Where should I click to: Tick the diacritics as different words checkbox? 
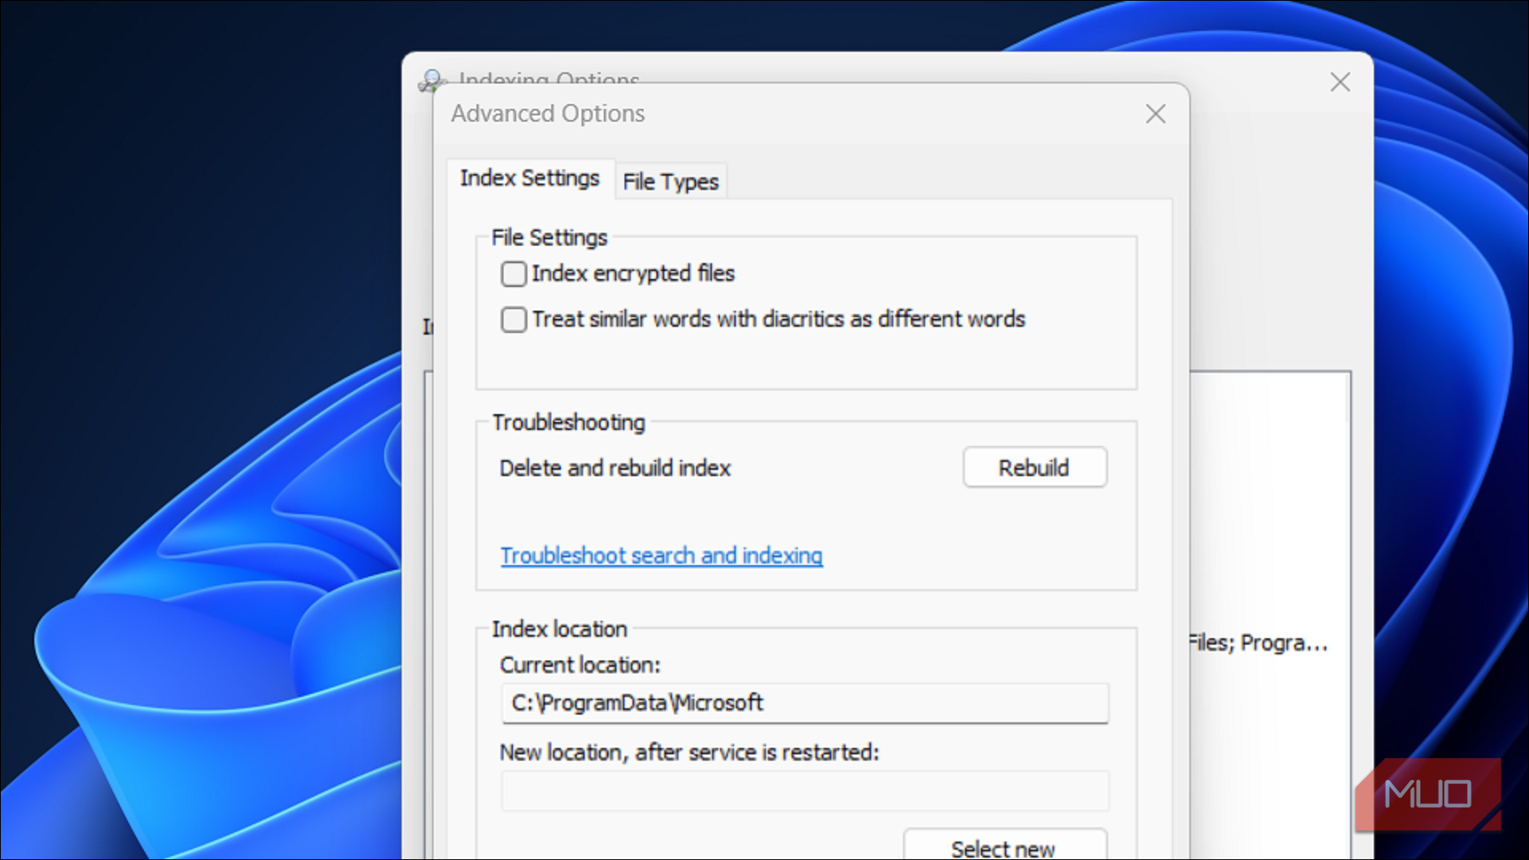(x=514, y=320)
